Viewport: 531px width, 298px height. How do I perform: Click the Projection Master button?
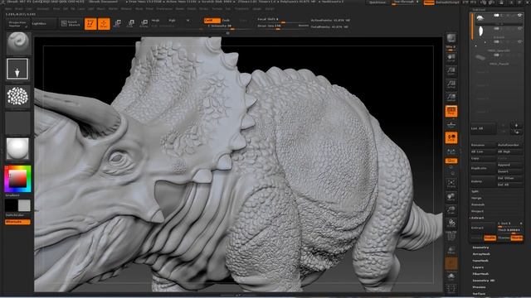coord(17,24)
